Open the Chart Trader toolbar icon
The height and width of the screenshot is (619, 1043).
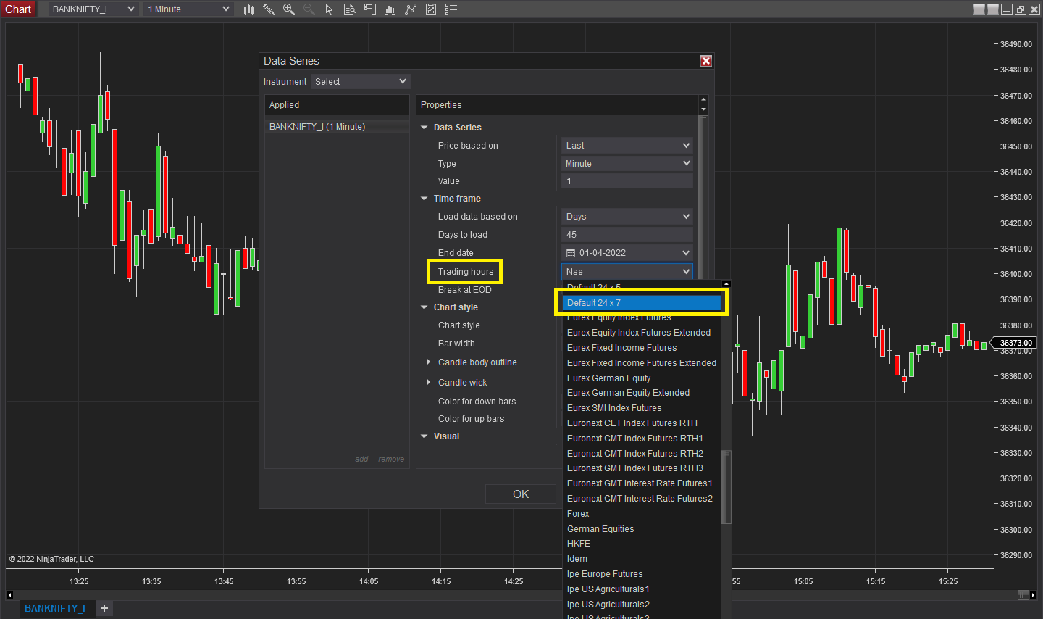point(369,9)
